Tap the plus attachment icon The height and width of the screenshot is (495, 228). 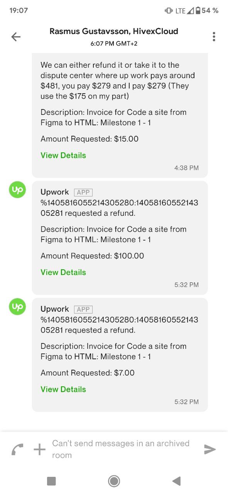coord(39,449)
